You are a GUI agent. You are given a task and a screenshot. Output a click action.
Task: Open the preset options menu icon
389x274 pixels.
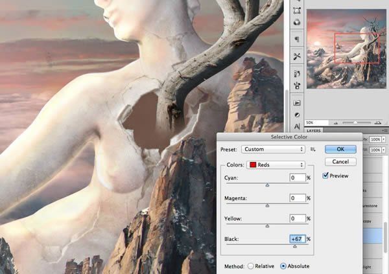pyautogui.click(x=313, y=149)
